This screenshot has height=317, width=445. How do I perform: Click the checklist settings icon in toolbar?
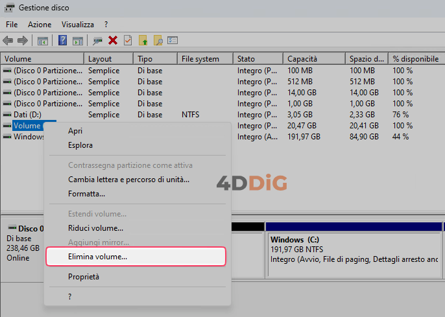[x=173, y=40]
